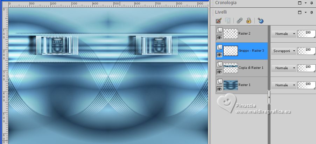Image resolution: width=316 pixels, height=144 pixels.
Task: Click the Livelli panel title
Action: (x=221, y=12)
